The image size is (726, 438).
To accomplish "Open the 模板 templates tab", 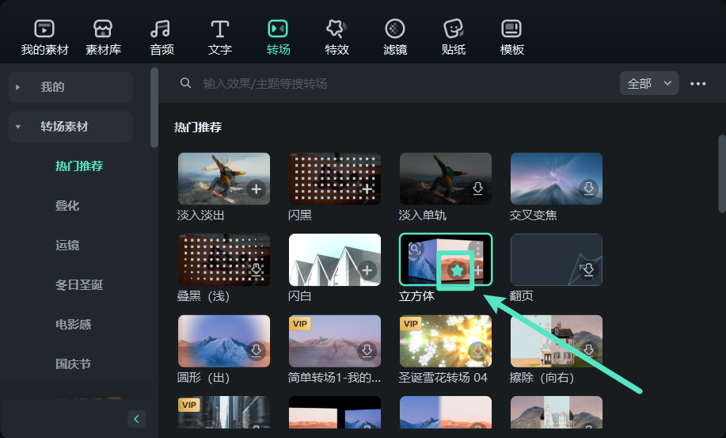I will (511, 38).
